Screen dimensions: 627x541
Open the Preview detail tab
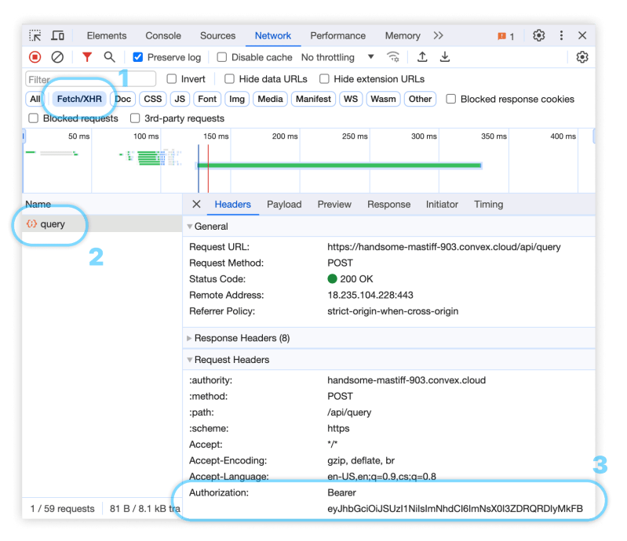(x=334, y=204)
